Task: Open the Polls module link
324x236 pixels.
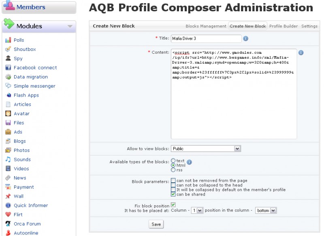Action: coord(19,40)
